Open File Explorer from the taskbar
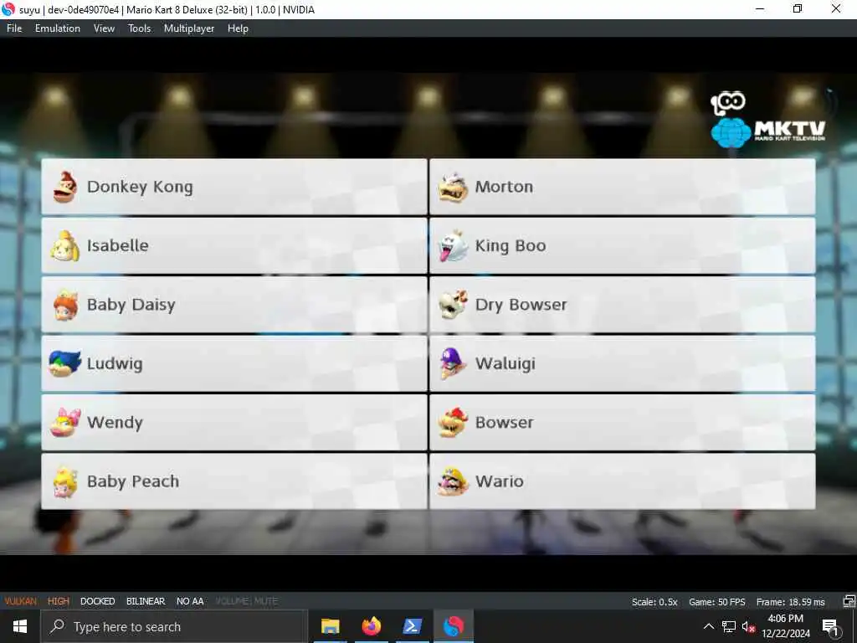Viewport: 857px width, 643px height. coord(330,626)
